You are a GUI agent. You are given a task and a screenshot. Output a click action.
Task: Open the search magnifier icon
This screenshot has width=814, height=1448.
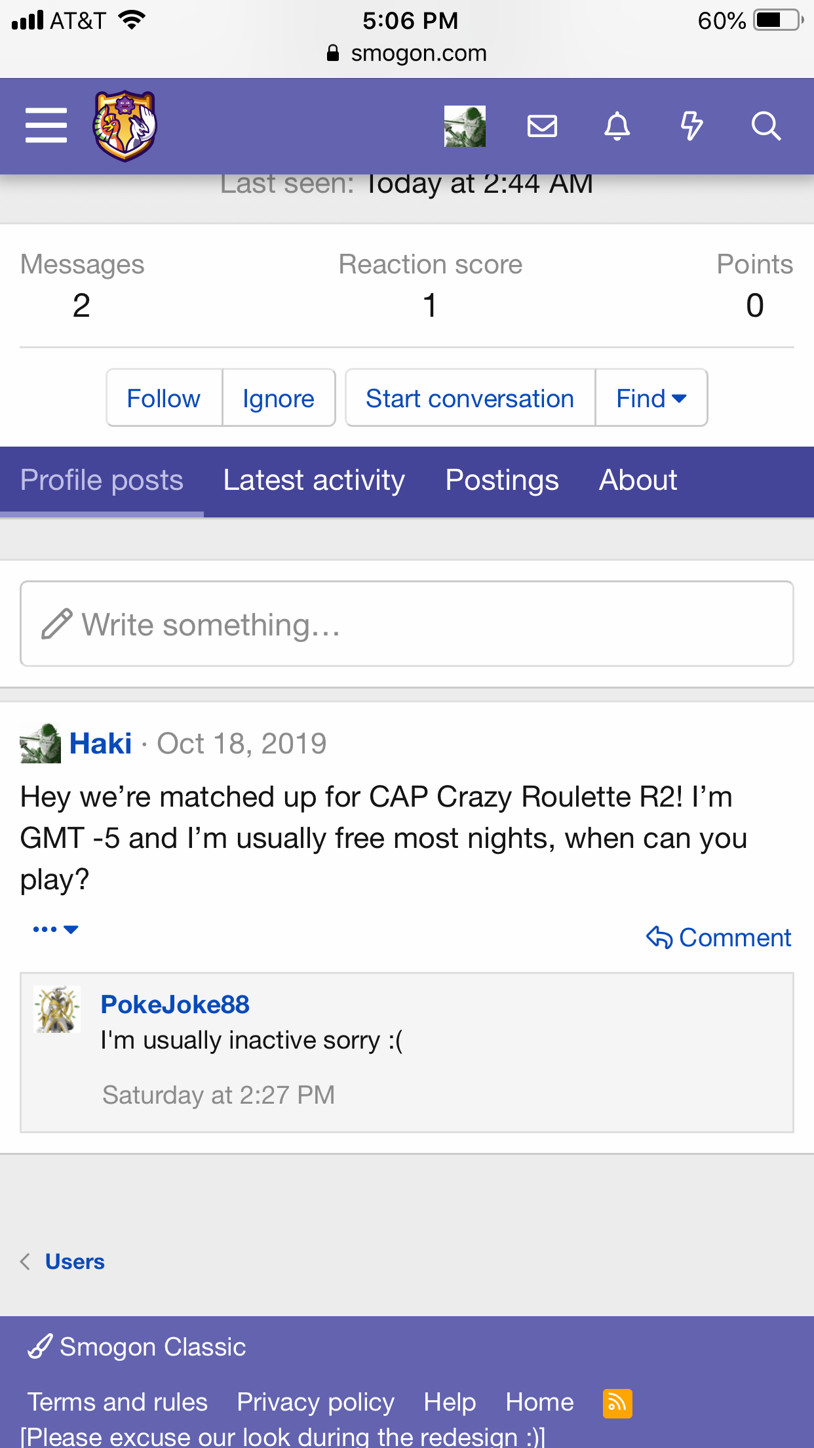point(766,125)
